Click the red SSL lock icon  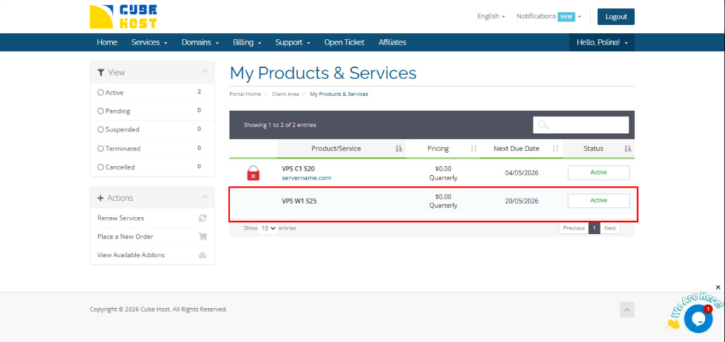tap(253, 173)
